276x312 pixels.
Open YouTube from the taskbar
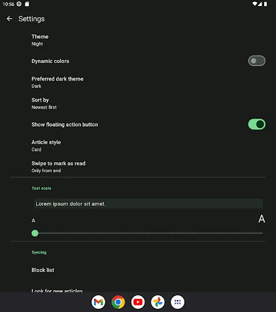[138, 302]
